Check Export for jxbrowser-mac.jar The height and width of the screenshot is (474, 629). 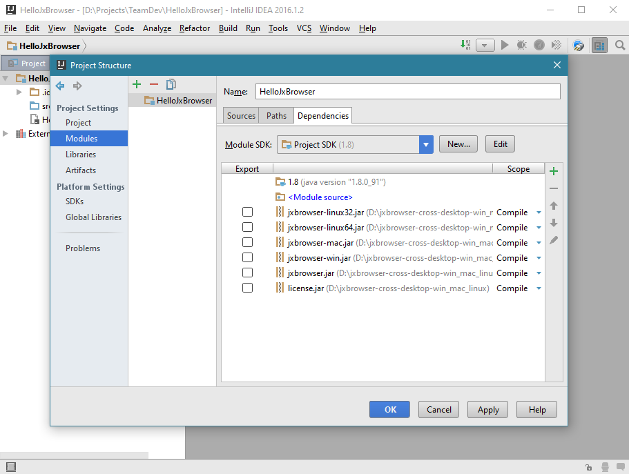pos(247,242)
